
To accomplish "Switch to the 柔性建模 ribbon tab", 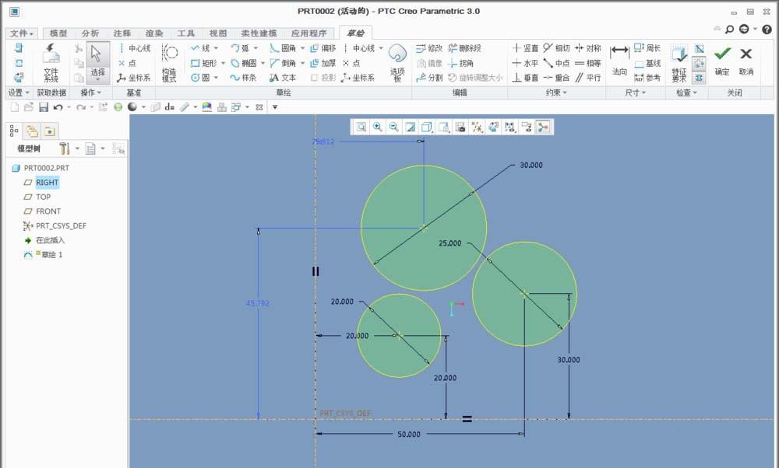I will (x=256, y=33).
